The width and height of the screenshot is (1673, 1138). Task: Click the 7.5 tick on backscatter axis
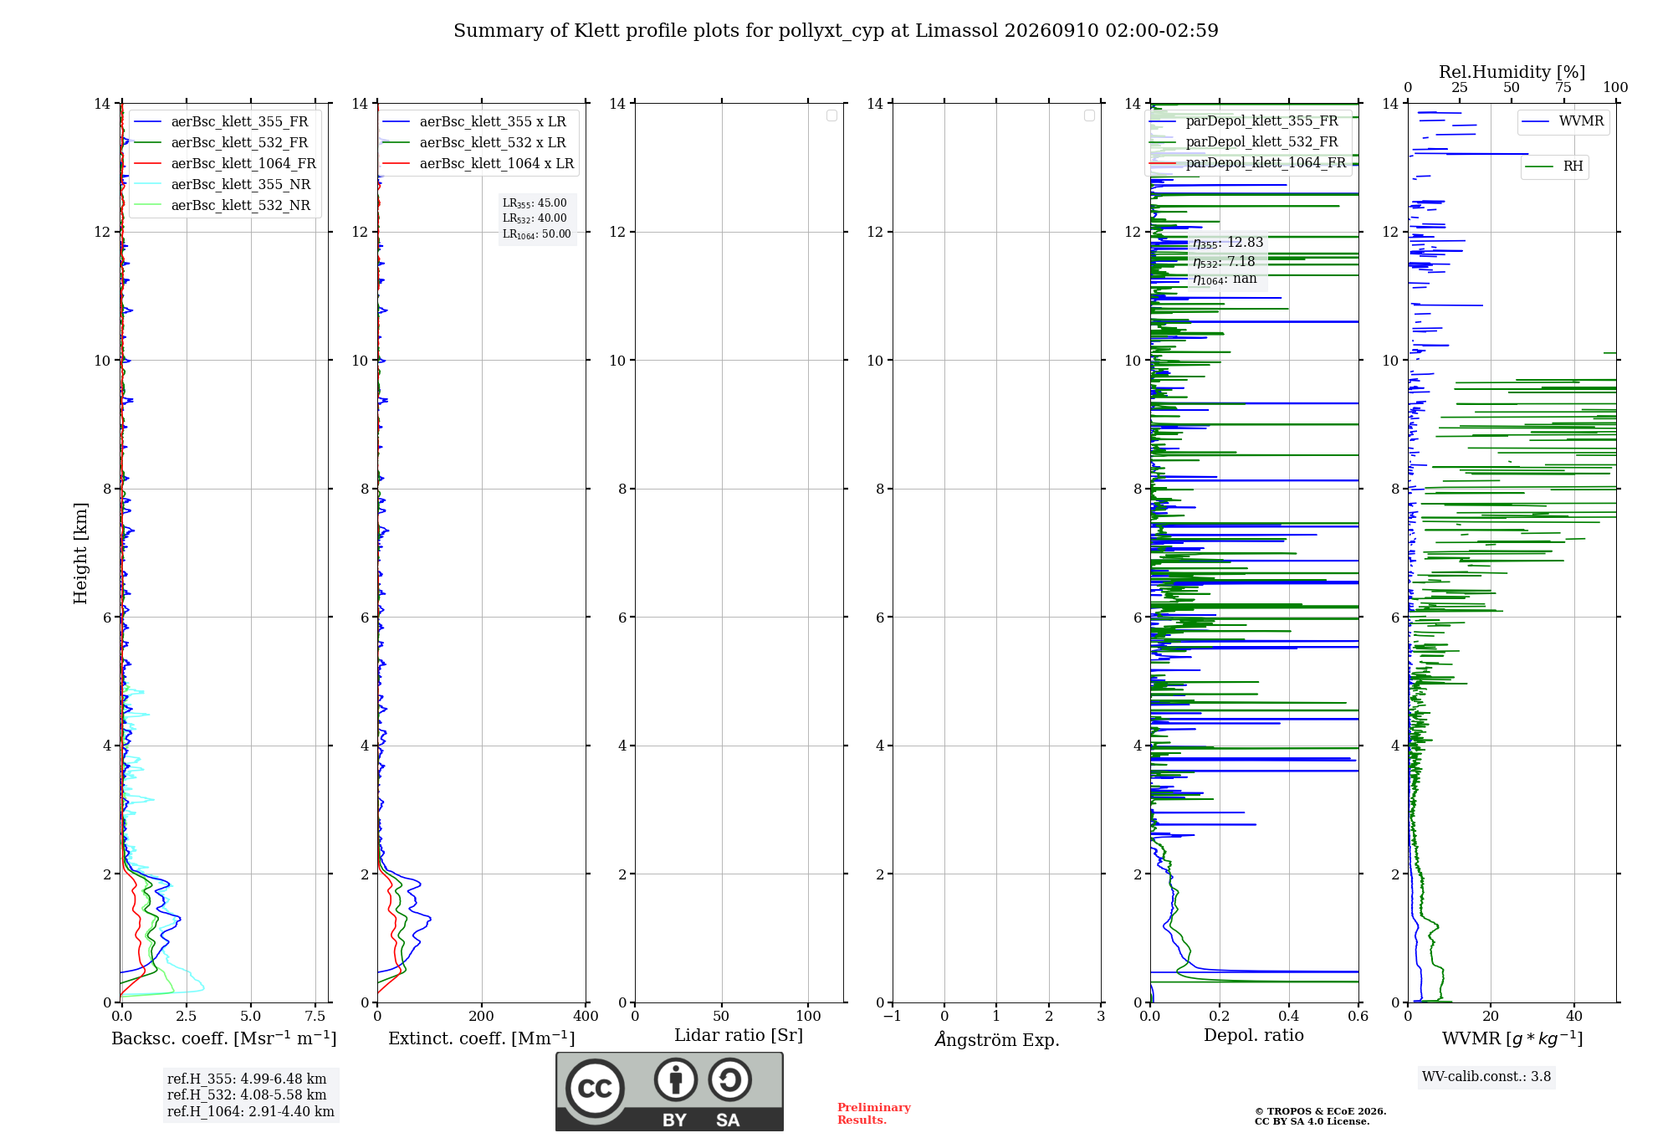coord(315,1017)
